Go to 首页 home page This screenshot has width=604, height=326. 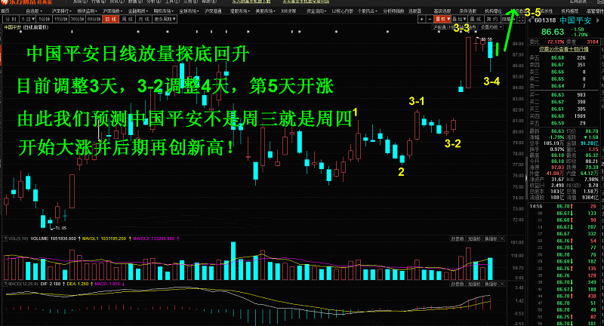point(5,11)
